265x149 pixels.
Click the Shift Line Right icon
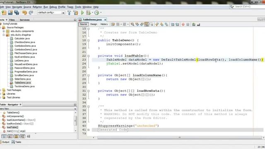point(177,24)
